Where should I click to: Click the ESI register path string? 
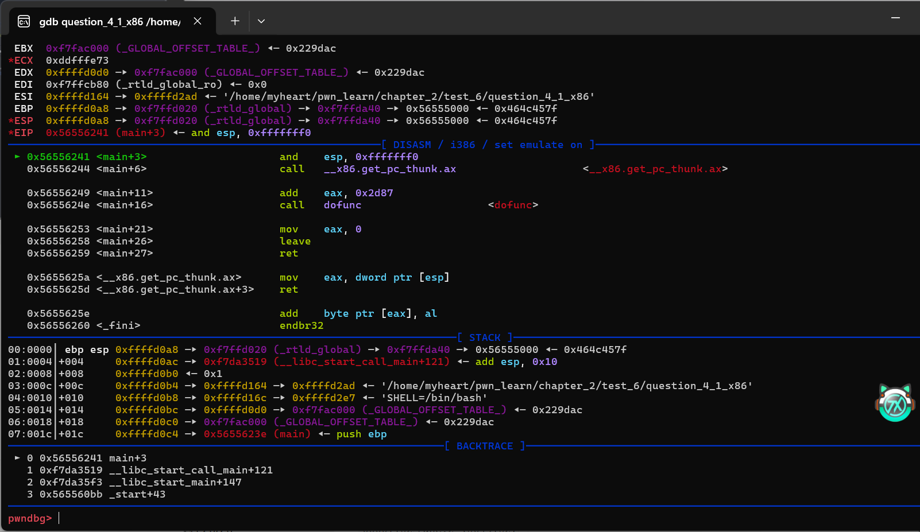(409, 96)
